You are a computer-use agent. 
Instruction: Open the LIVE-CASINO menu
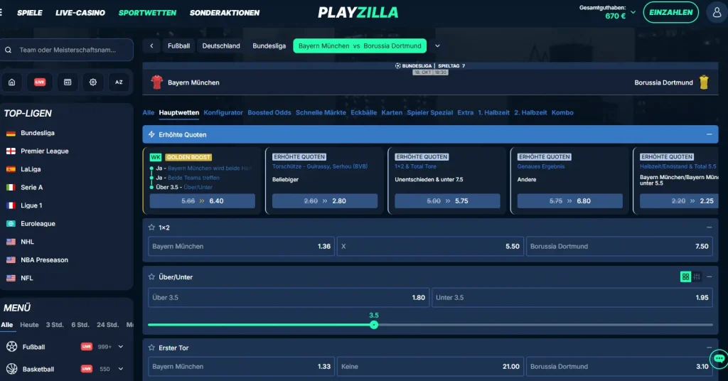[80, 13]
